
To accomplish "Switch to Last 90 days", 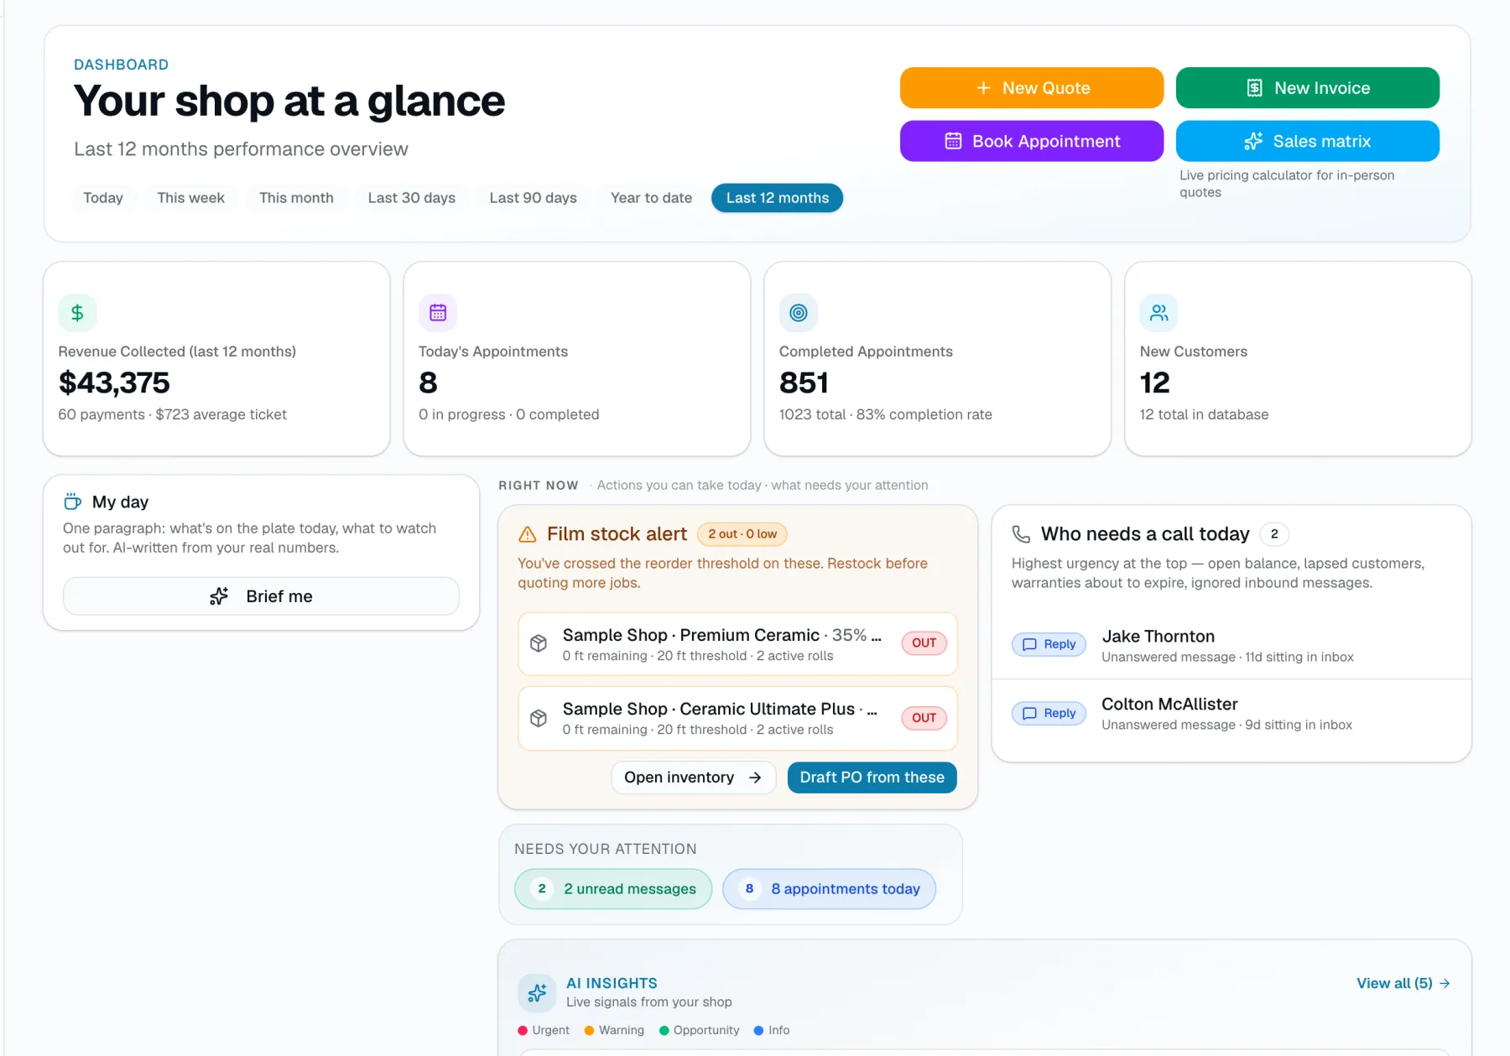I will coord(533,198).
